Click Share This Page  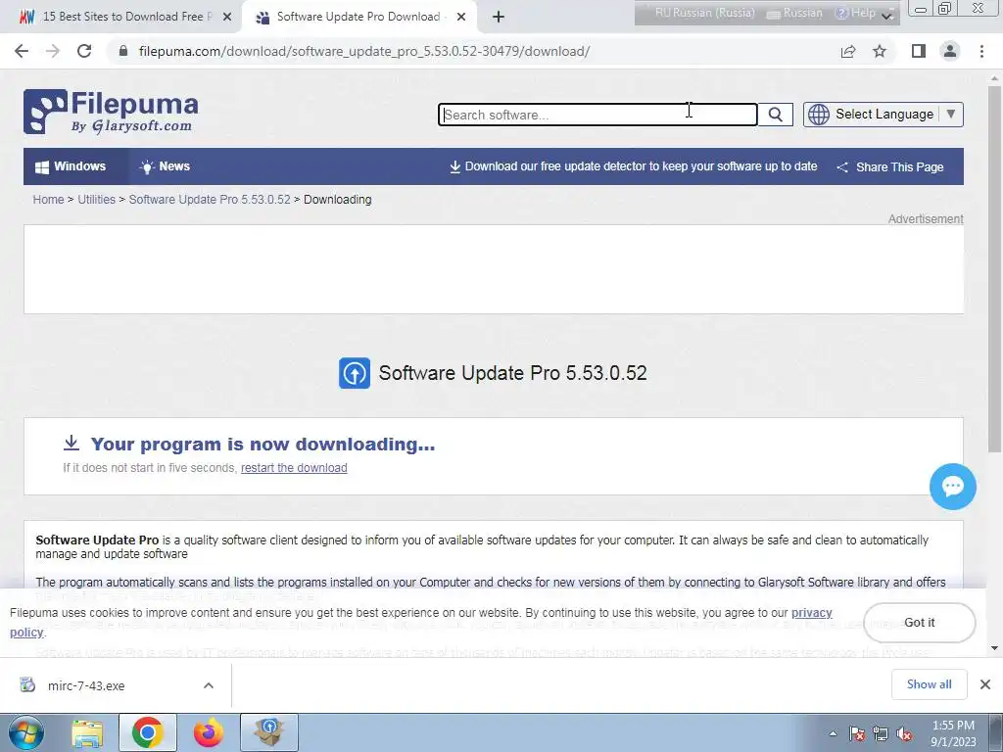click(889, 166)
